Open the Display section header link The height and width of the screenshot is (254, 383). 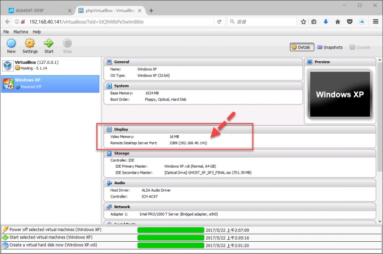(121, 129)
